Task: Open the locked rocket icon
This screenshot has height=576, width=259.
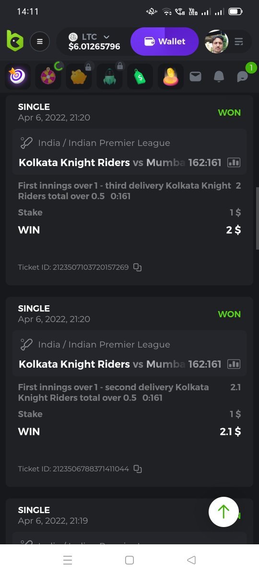Action: [109, 77]
